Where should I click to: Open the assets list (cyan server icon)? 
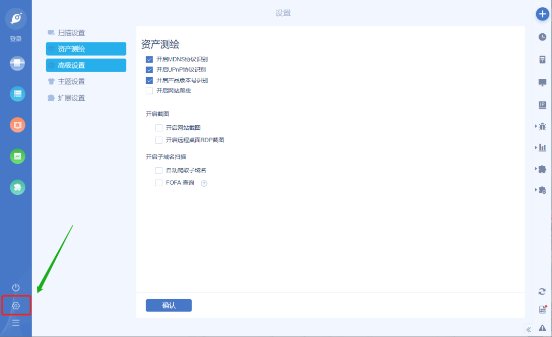point(17,94)
